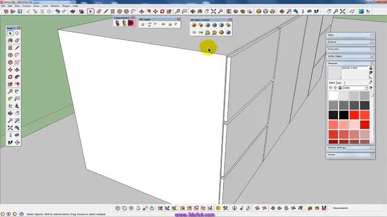Click first icon in V-Ray Main Toolbar
Image resolution: width=387 pixels, height=217 pixels.
194,25
